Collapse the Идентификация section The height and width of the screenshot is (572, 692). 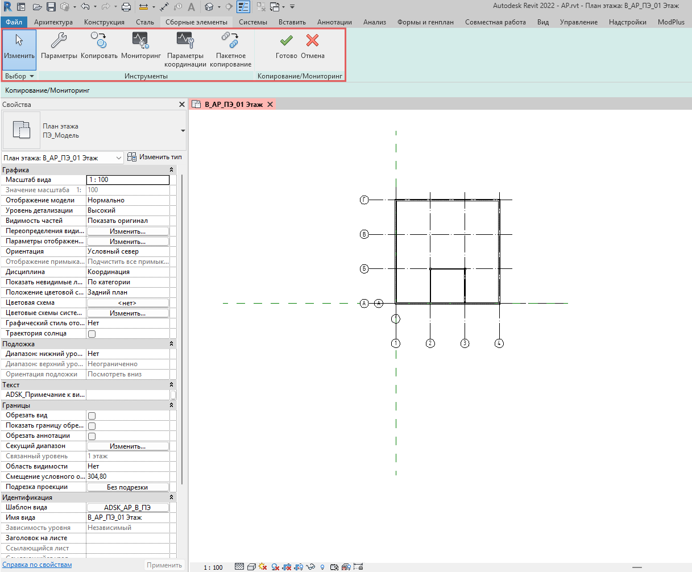(172, 498)
